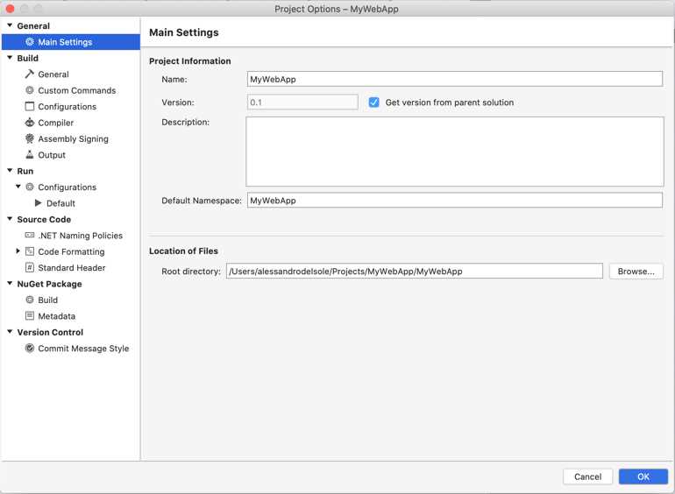Open the Assembly Signing page

coord(71,138)
